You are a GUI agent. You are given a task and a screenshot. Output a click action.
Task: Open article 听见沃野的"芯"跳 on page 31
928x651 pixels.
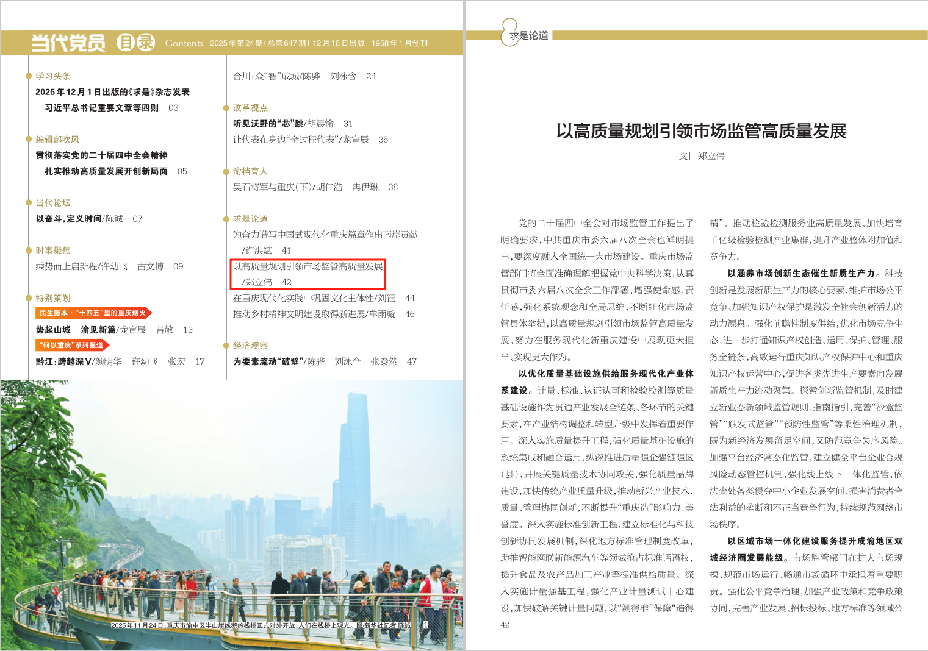click(x=283, y=124)
